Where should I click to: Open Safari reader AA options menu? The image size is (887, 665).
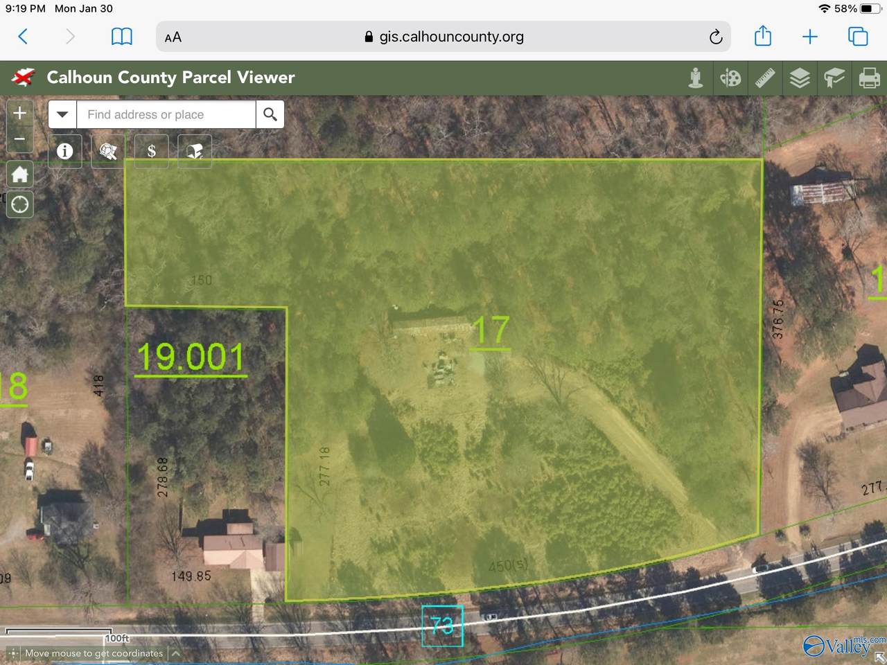coord(173,37)
